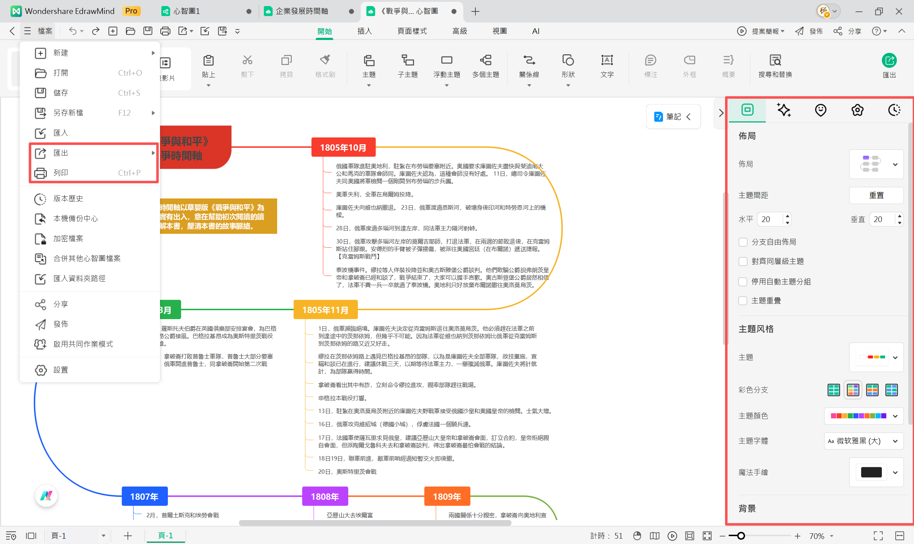Click the 形狀 shape tool icon

568,60
